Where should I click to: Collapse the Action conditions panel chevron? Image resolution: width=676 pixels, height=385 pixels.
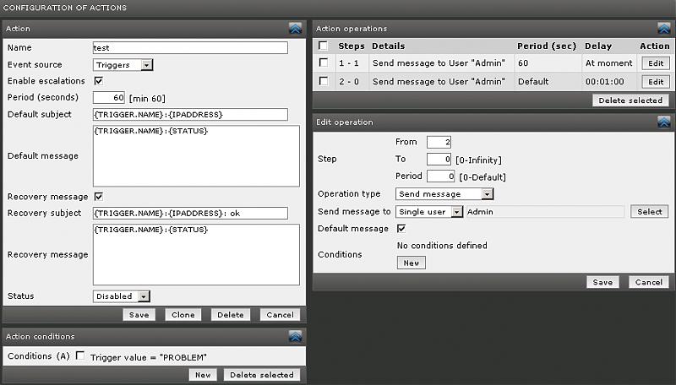point(296,336)
